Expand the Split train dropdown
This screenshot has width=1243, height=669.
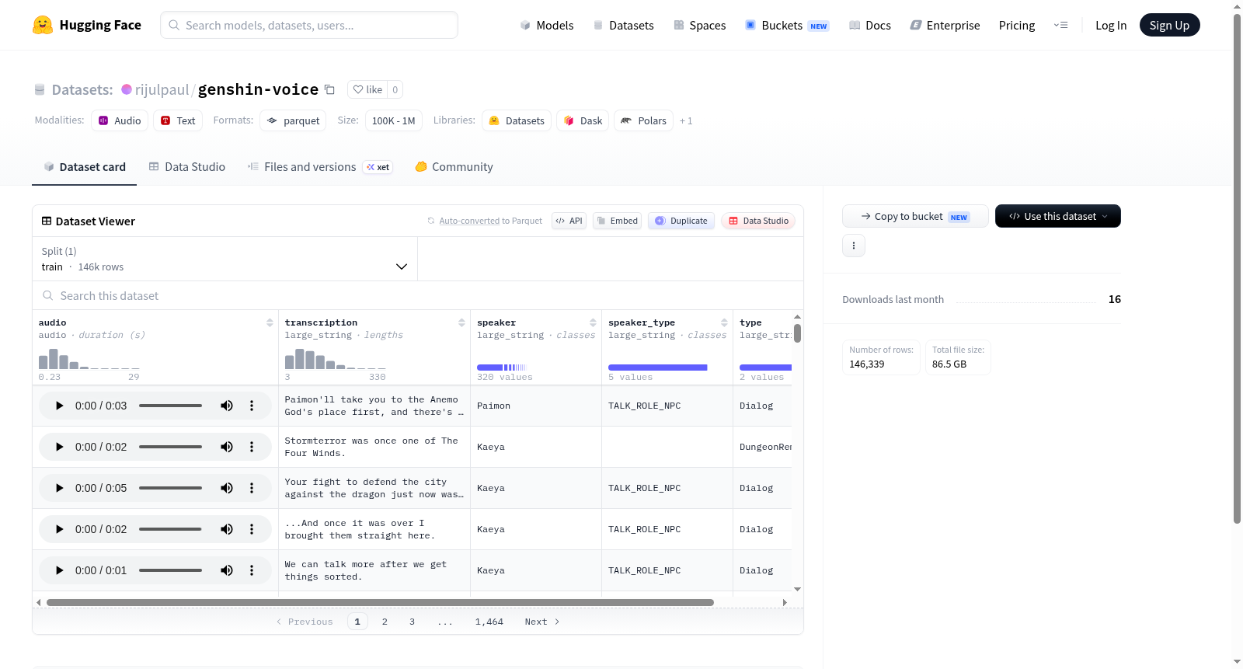point(225,259)
